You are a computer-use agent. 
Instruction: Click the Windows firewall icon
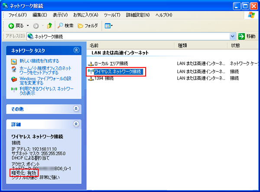pyautogui.click(x=14, y=79)
